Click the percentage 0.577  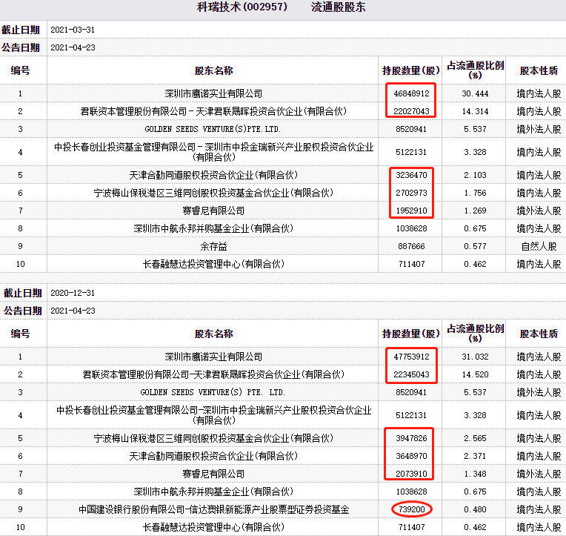tap(475, 246)
